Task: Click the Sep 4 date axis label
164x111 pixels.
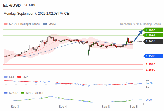Action: (x=63, y=107)
